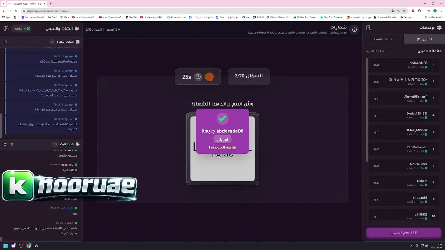The image size is (445, 250).
Task: Open the Chrome taskbar icon
Action: pyautogui.click(x=29, y=246)
